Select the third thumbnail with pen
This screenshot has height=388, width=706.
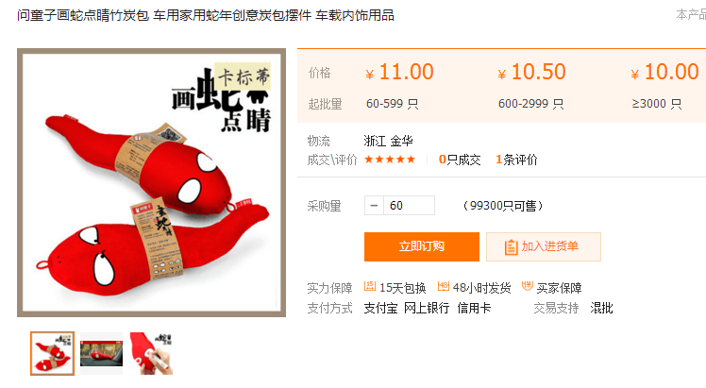[x=151, y=353]
